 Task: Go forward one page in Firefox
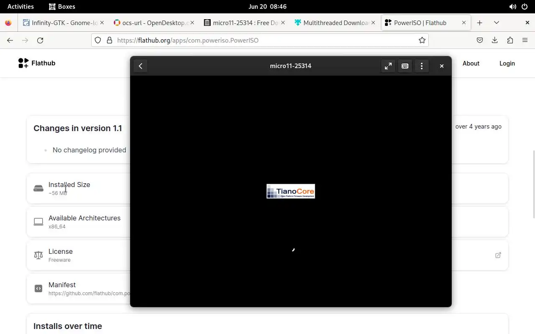(25, 40)
